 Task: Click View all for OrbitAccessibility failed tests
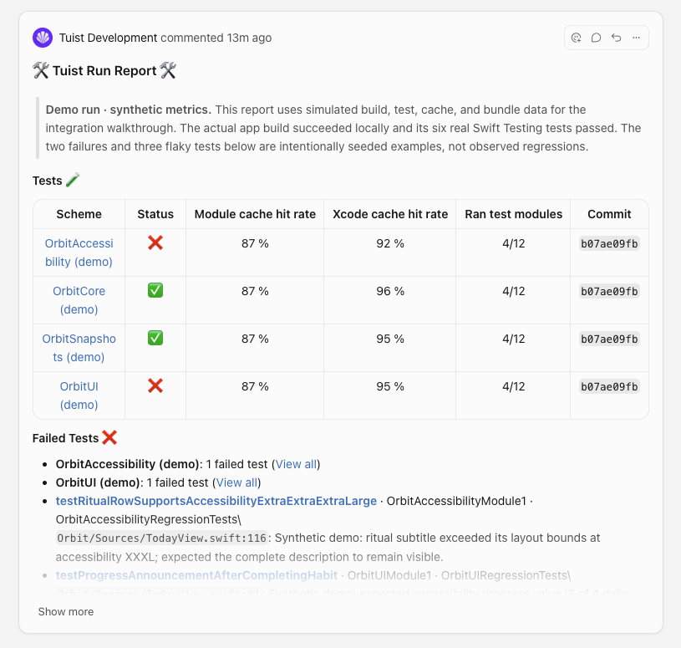296,464
